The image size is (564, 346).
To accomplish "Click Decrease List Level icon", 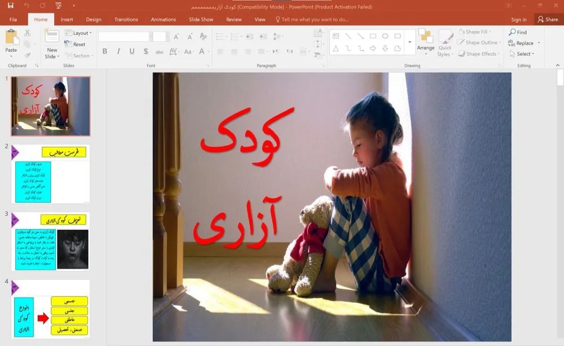I will pyautogui.click(x=250, y=36).
